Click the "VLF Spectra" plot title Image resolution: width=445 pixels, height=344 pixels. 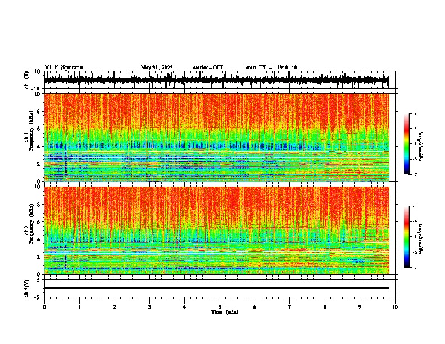63,67
